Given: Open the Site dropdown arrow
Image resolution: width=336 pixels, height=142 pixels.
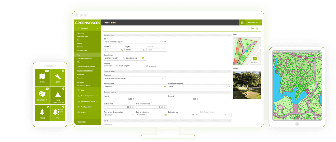Looking at the screenshot, I should (165, 42).
